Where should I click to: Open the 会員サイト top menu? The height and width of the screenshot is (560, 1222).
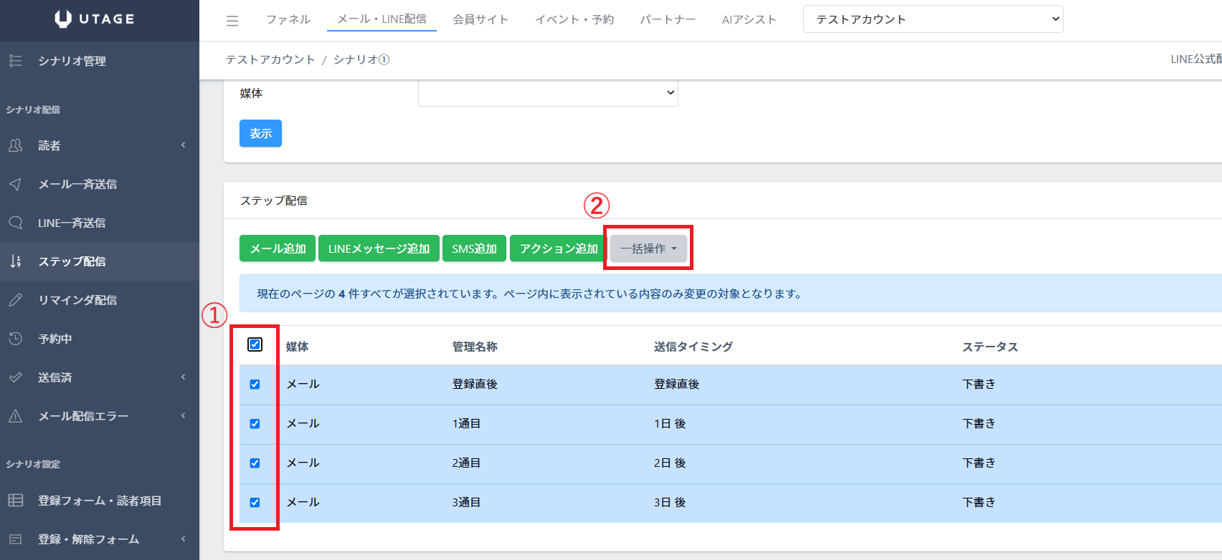pos(480,19)
